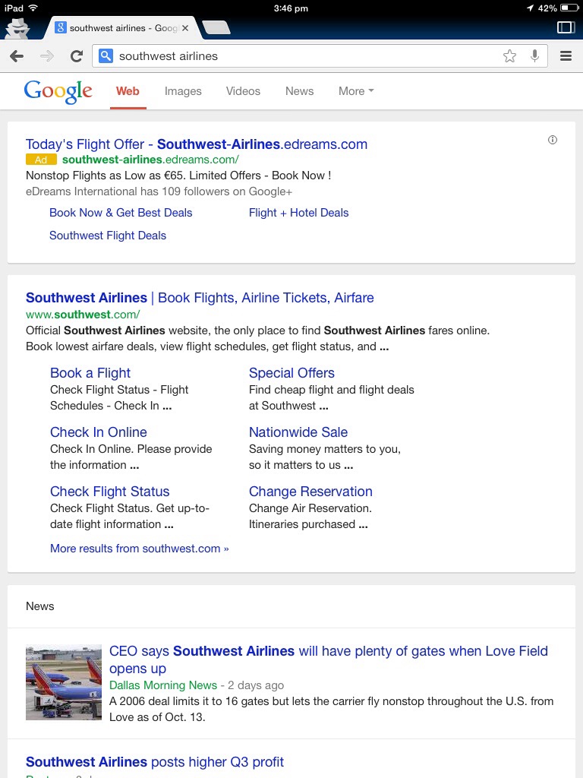Reload the page with refresh icon
Viewport: 583px width, 778px height.
point(76,56)
